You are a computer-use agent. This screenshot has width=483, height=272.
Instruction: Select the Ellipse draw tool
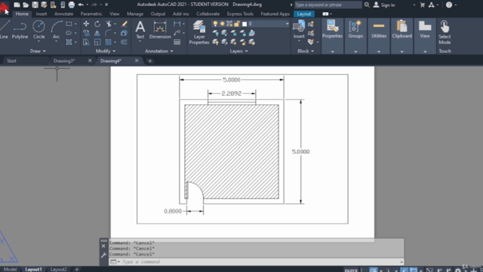(69, 33)
